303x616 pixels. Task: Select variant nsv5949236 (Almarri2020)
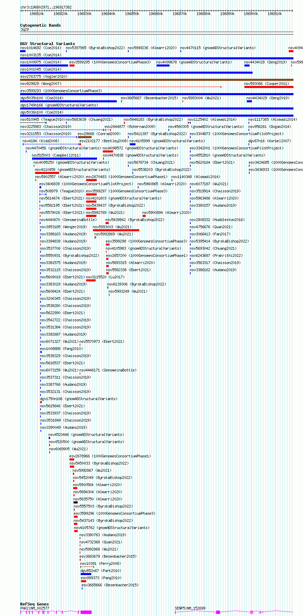152,48
